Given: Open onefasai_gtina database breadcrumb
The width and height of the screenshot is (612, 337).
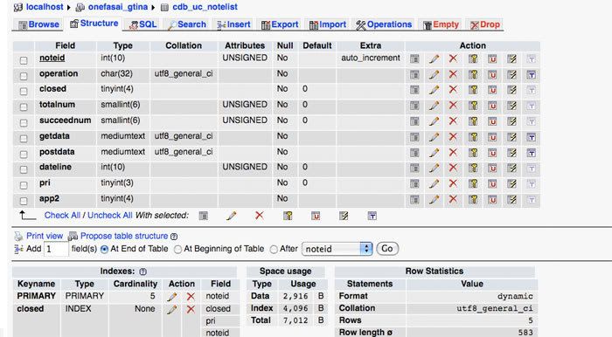Looking at the screenshot, I should click(x=118, y=7).
